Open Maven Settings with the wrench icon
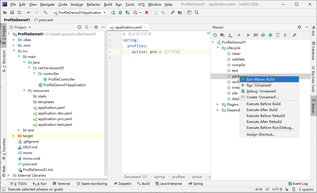 point(295,35)
